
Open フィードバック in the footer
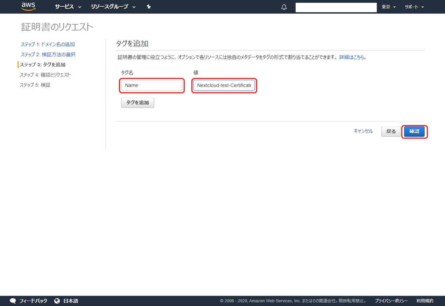coord(33,301)
